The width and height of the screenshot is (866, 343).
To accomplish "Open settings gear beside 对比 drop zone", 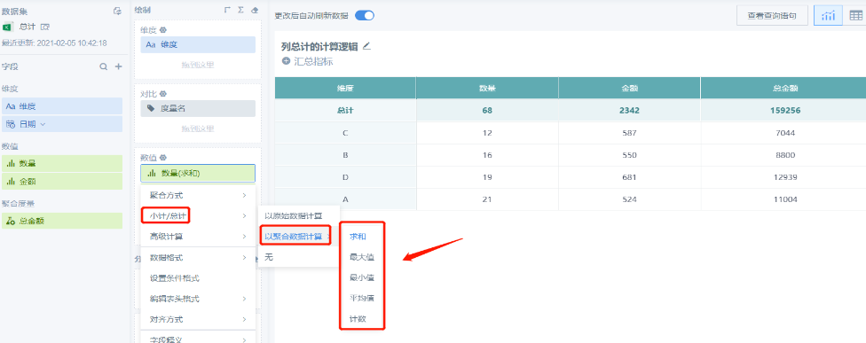I will coord(163,94).
